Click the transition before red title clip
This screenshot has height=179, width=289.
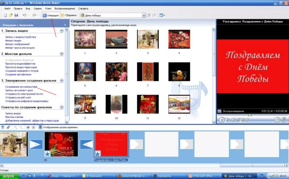pyautogui.click(x=86, y=144)
